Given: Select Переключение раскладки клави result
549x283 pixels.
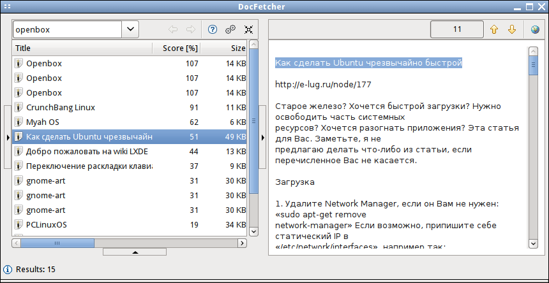Looking at the screenshot, I should pos(130,166).
